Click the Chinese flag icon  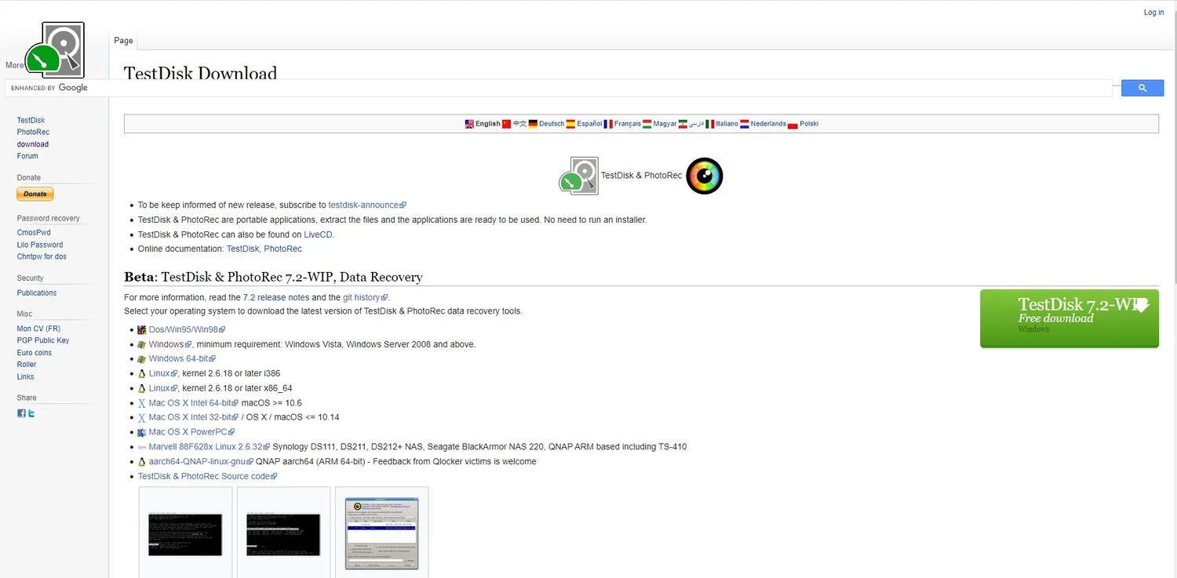click(506, 124)
